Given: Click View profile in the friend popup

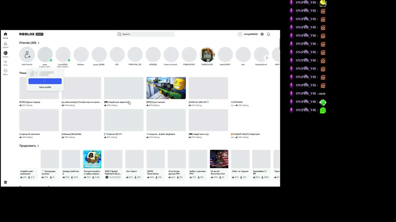Looking at the screenshot, I should tap(45, 87).
